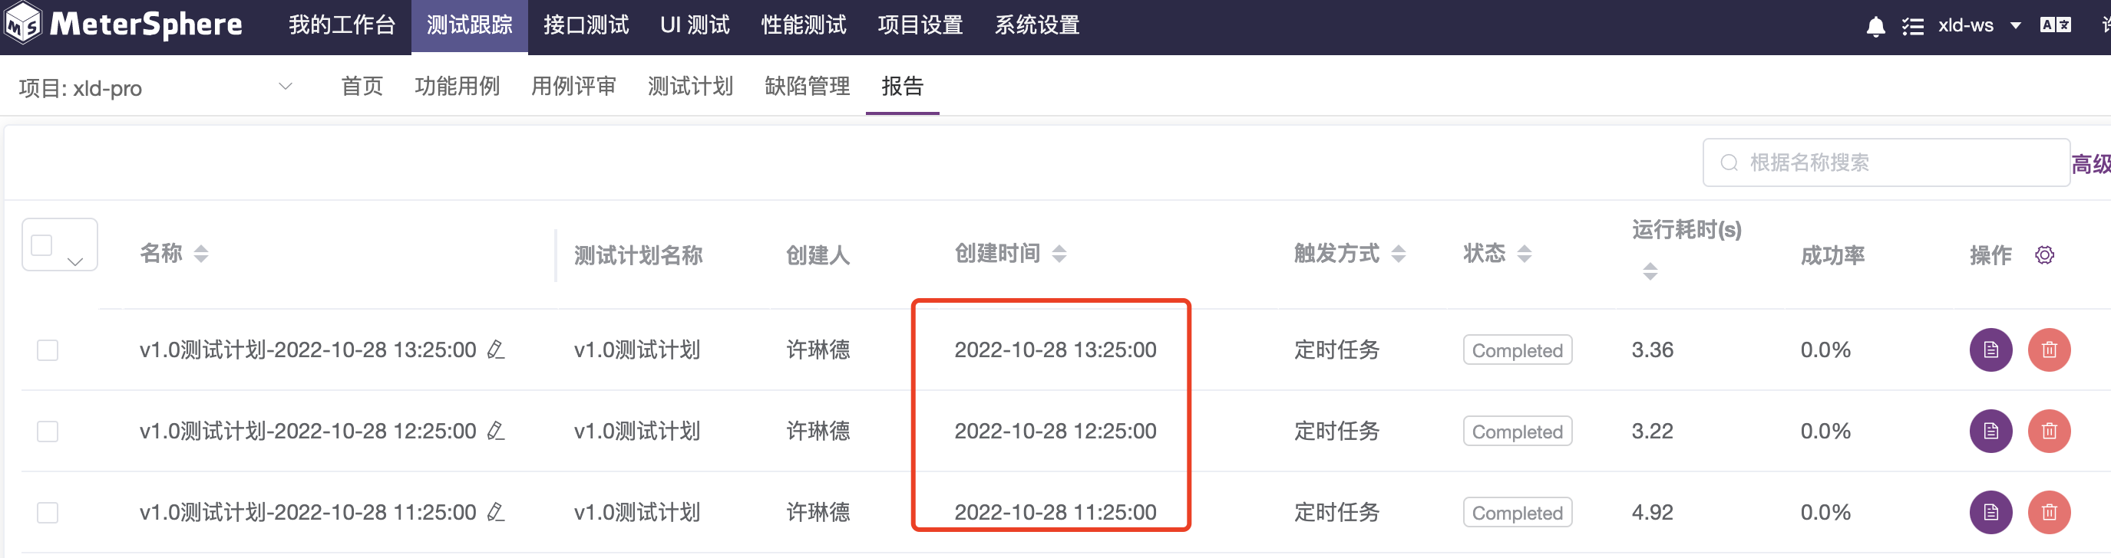Check the 13:25:00 report row
2111x558 pixels.
click(47, 350)
